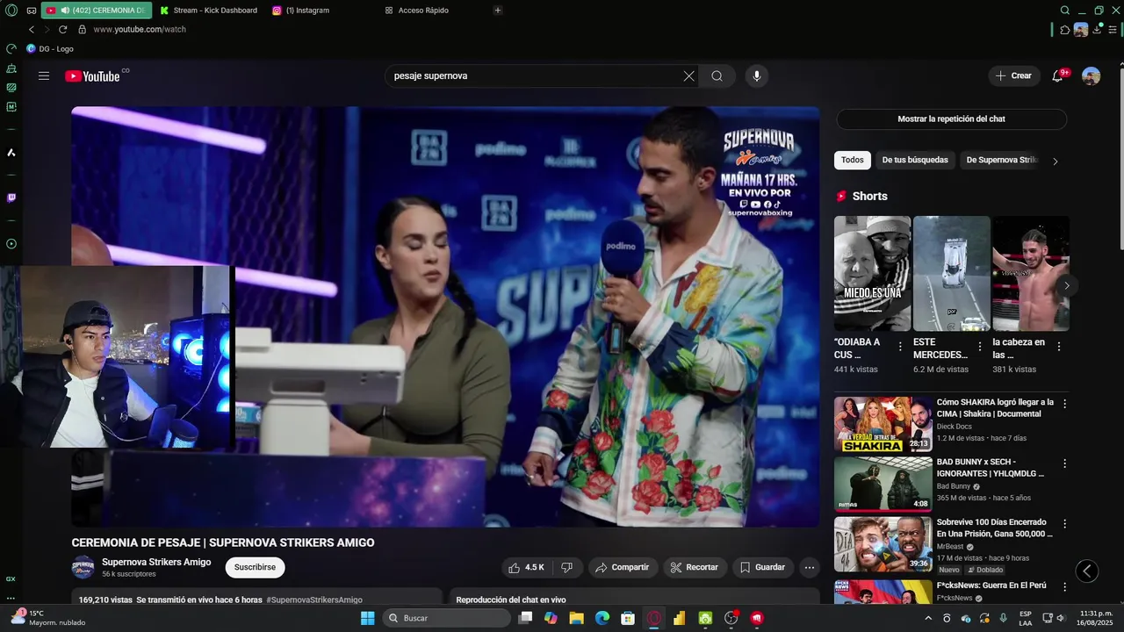This screenshot has width=1124, height=632.
Task: Open the MIEDO ES UNA short thumbnail
Action: [873, 273]
